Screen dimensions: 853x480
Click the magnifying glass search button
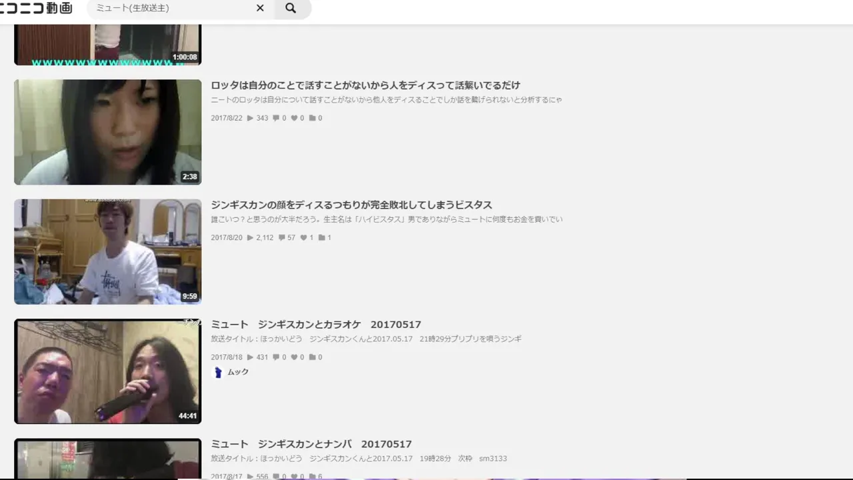point(291,8)
